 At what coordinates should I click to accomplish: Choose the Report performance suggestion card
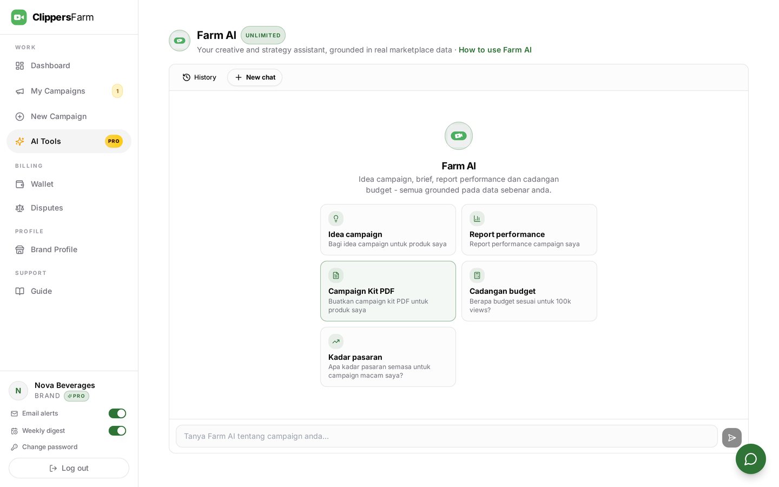tap(529, 229)
